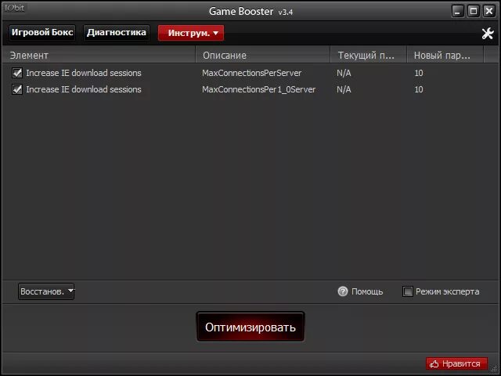Click the resize grip in the window corner
Screen dimensions: 501x376
pyautogui.click(x=495, y=370)
